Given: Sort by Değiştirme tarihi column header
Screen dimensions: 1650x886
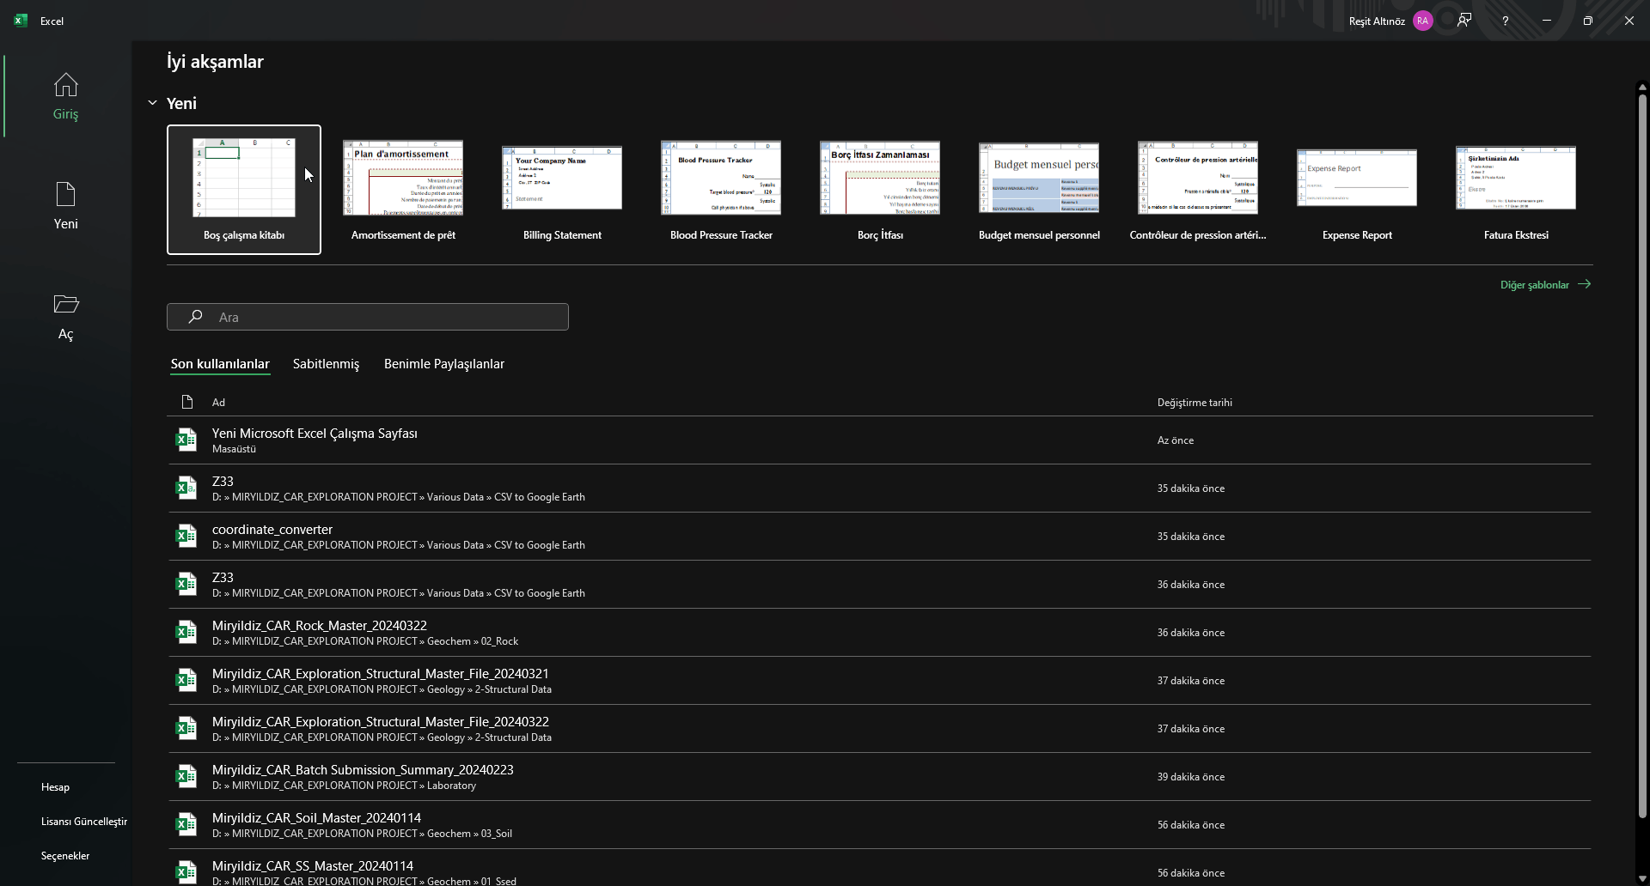Looking at the screenshot, I should (x=1195, y=402).
